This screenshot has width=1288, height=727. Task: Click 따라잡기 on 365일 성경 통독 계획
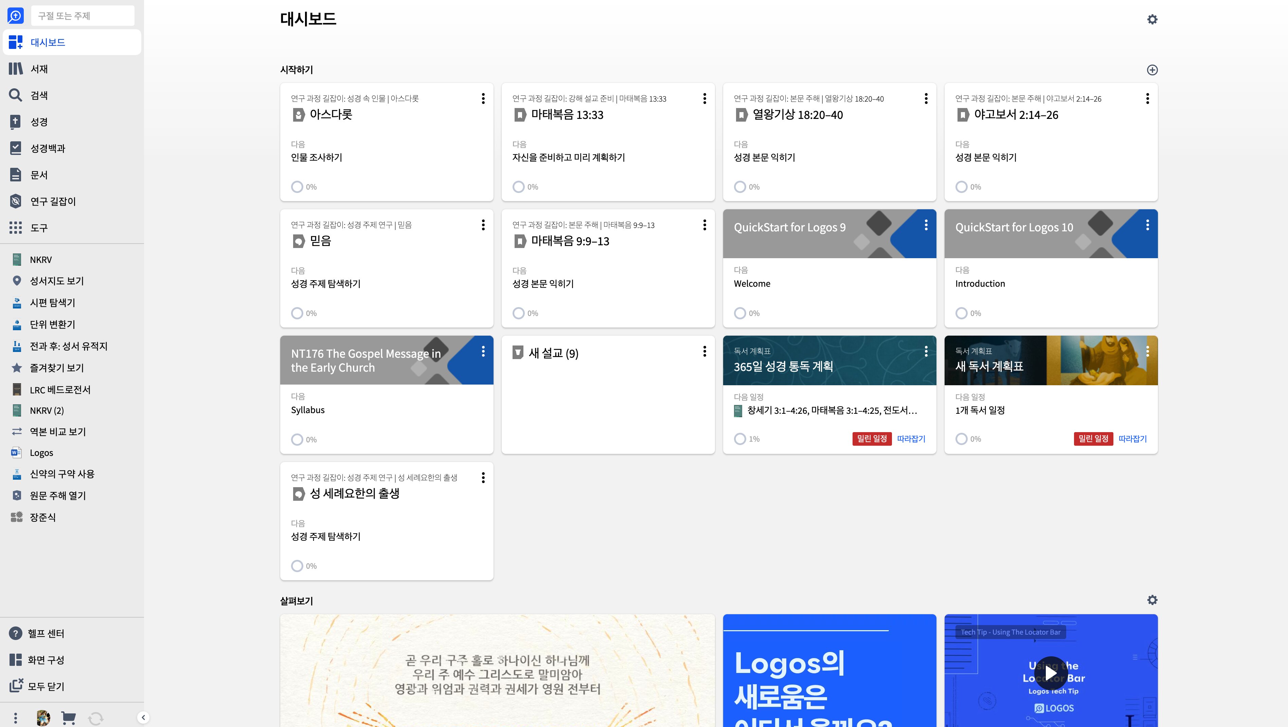point(911,439)
